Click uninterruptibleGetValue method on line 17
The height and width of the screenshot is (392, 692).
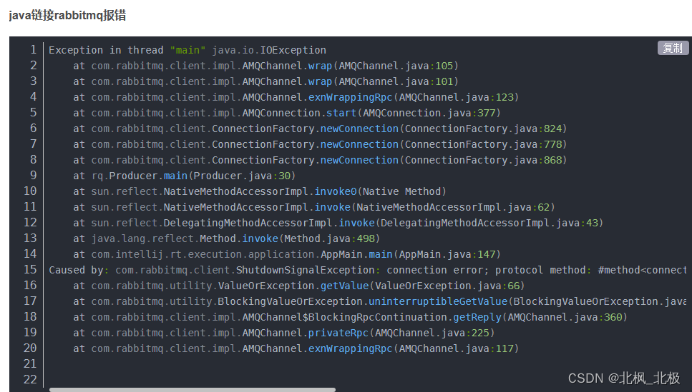pyautogui.click(x=438, y=302)
